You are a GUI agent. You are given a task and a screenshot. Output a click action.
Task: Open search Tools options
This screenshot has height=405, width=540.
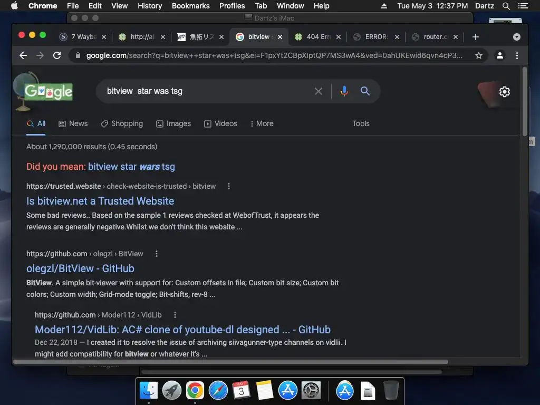(x=361, y=123)
